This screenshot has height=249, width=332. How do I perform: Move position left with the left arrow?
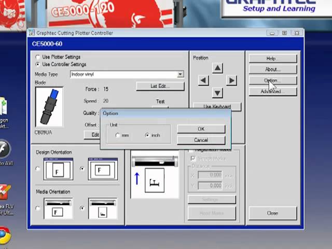coord(203,80)
